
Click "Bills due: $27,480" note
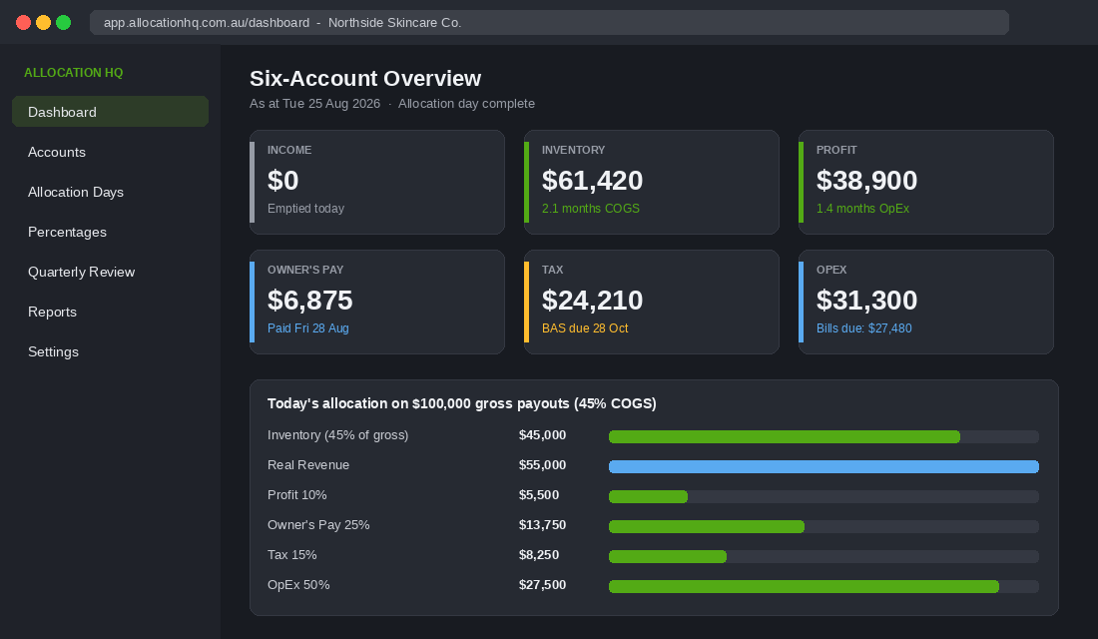864,328
